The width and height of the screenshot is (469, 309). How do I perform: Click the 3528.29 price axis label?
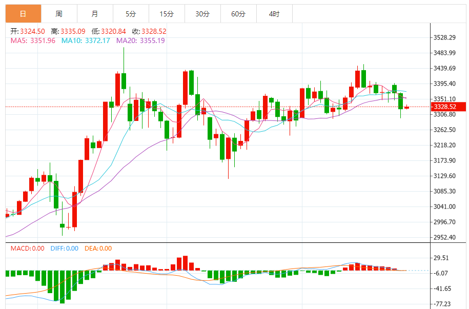(x=445, y=38)
